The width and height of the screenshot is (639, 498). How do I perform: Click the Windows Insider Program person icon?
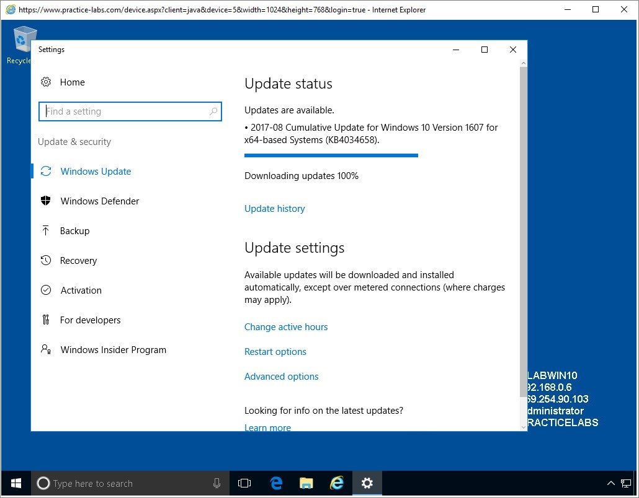tap(46, 349)
